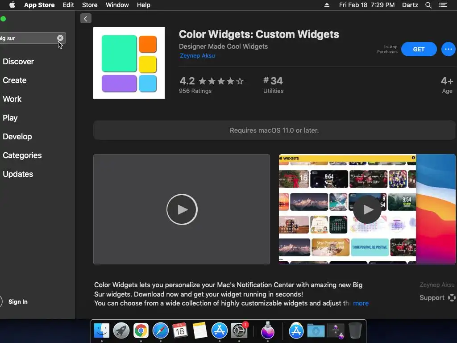Open the Downloads folder in Dock
457x343 pixels.
pyautogui.click(x=316, y=331)
